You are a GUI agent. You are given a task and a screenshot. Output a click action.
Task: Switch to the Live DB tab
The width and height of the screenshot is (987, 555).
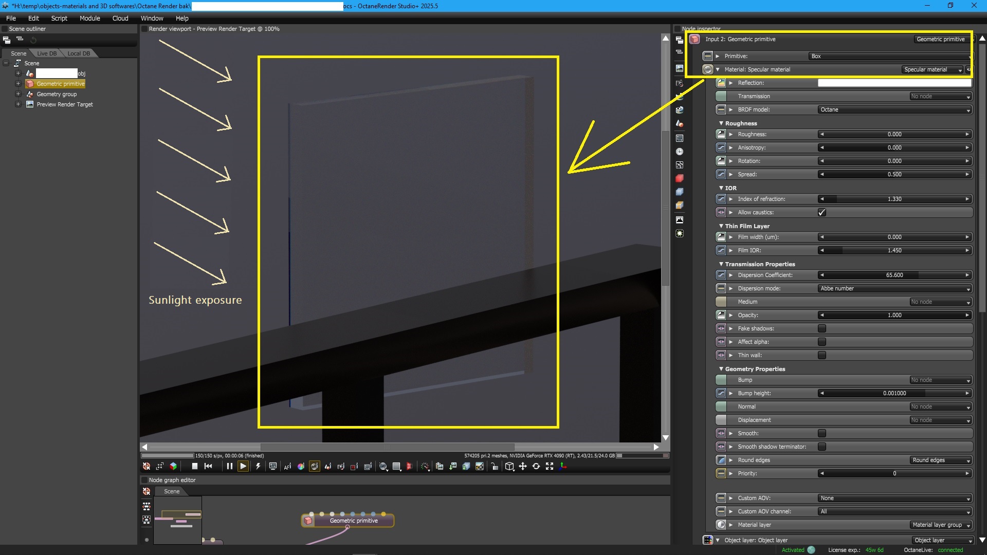click(x=47, y=53)
